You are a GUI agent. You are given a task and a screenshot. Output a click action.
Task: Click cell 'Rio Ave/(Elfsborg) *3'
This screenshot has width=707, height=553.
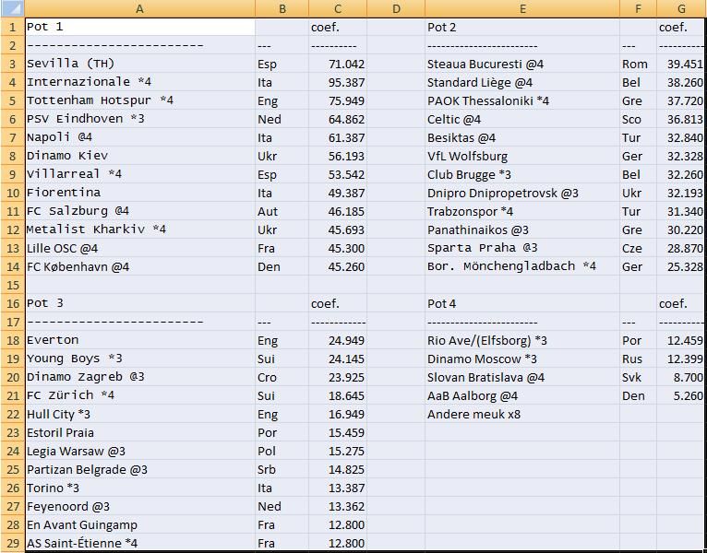(x=522, y=340)
